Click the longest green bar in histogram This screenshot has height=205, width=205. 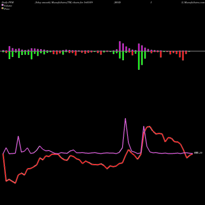point(139,60)
